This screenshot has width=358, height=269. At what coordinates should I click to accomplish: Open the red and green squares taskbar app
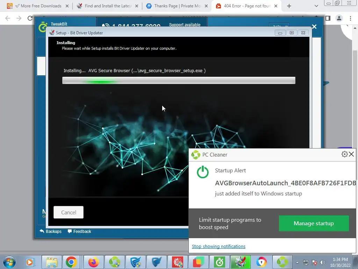pos(199,262)
